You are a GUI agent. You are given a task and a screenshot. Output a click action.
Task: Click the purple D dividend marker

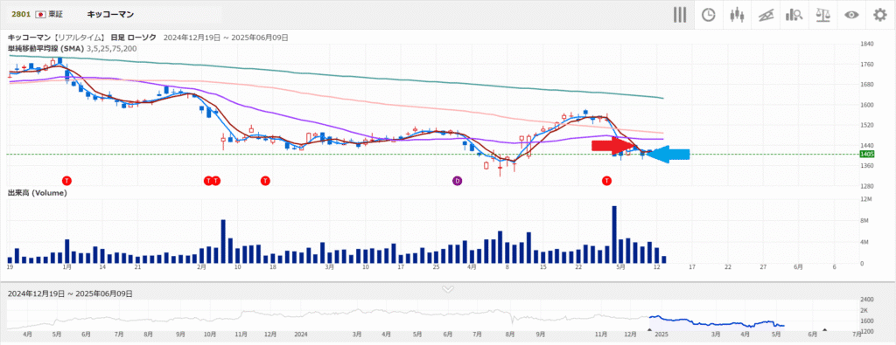coord(457,181)
